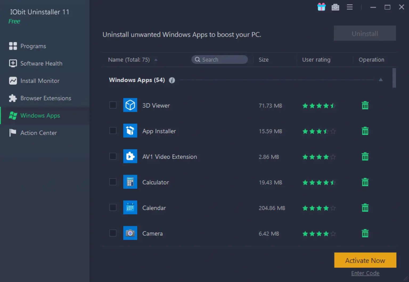Click the App Installer app icon
Screen dimensions: 409x282
coord(130,131)
